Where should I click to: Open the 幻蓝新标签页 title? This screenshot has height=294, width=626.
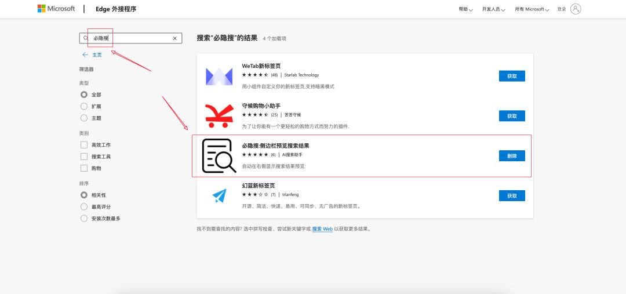click(259, 186)
